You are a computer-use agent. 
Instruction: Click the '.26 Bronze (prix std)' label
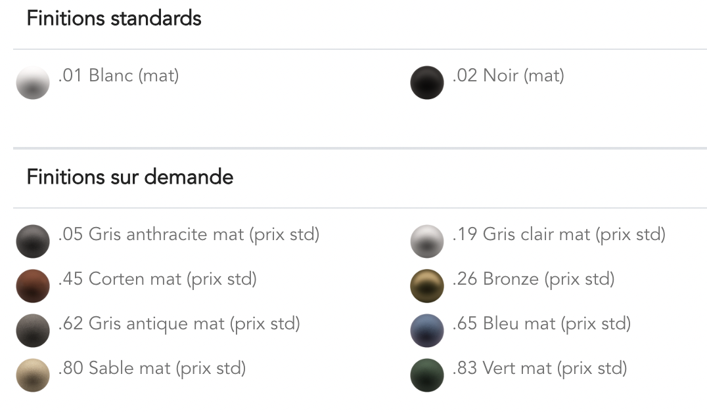[x=533, y=279]
